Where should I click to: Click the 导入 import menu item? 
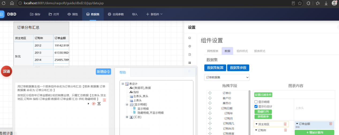point(135,14)
